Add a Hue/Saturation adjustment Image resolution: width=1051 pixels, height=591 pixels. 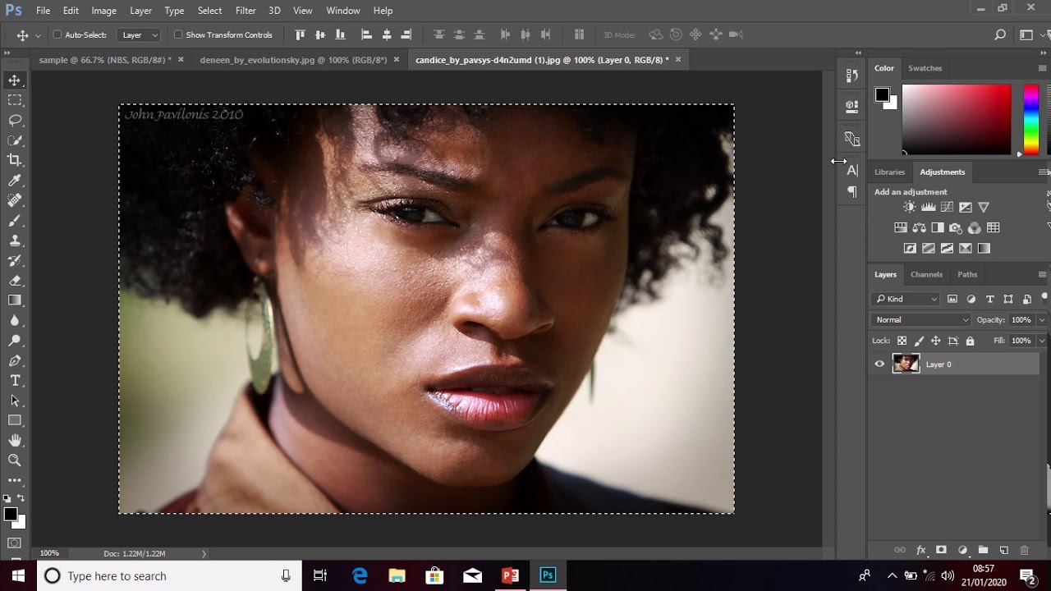[x=900, y=228]
